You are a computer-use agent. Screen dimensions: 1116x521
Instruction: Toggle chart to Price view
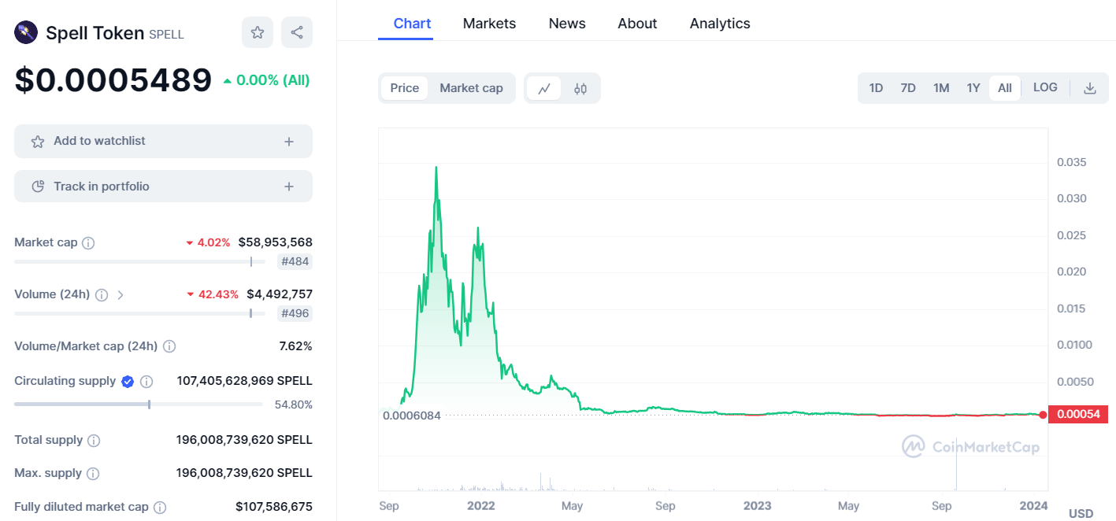(x=405, y=88)
